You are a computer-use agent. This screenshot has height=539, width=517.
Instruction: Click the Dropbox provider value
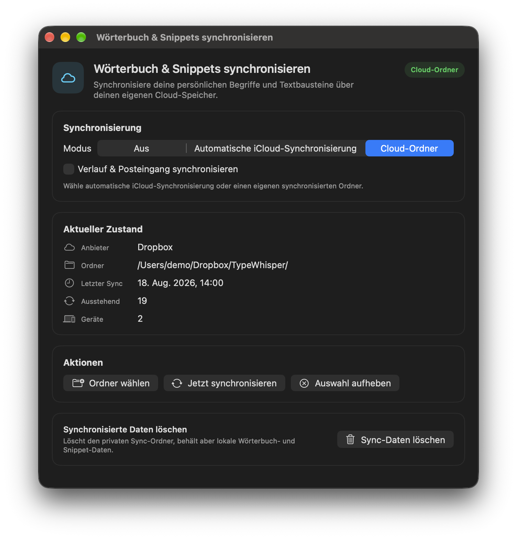(x=155, y=247)
